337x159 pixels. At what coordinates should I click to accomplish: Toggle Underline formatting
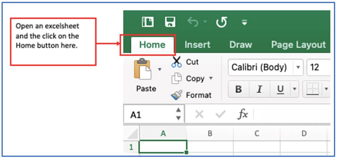pos(280,89)
